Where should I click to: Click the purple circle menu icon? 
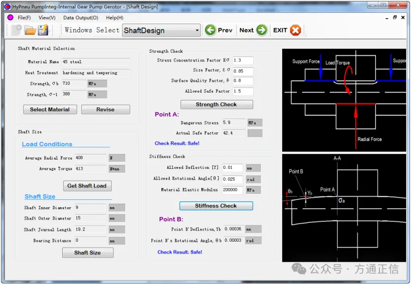point(10,18)
